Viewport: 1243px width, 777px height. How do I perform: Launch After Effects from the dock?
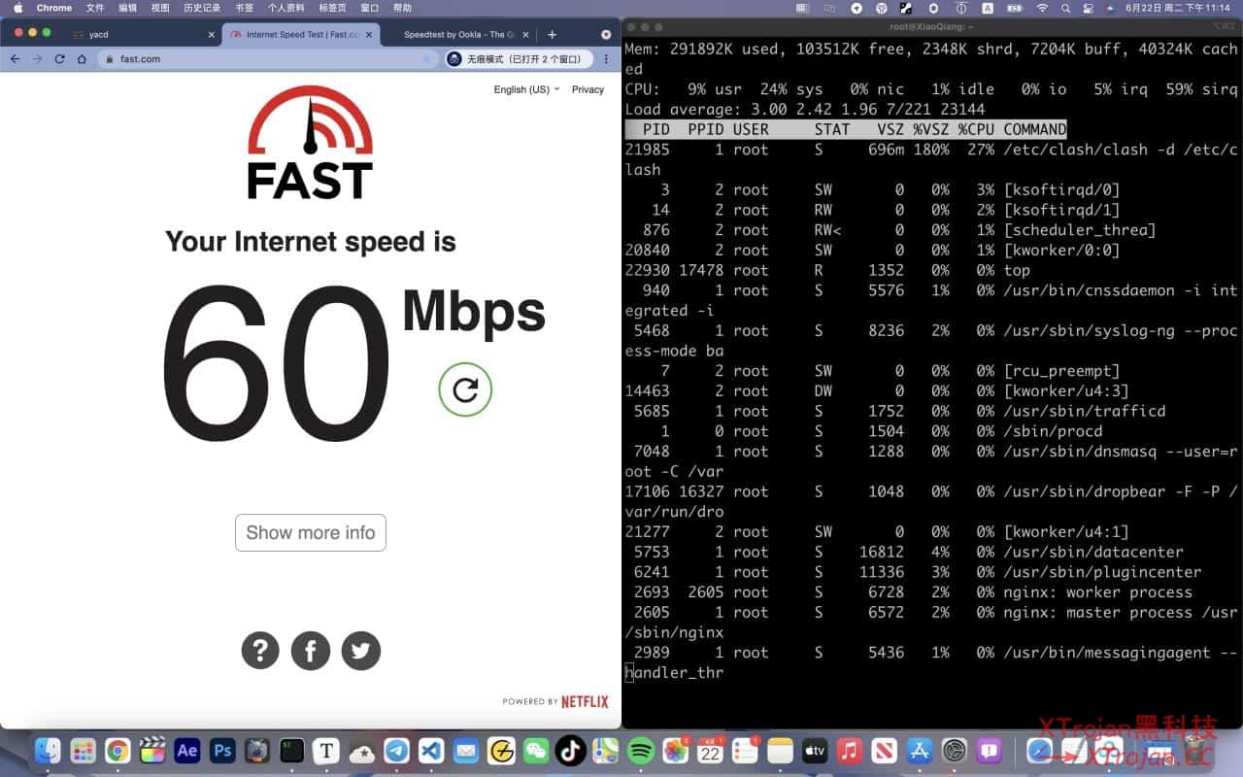187,751
